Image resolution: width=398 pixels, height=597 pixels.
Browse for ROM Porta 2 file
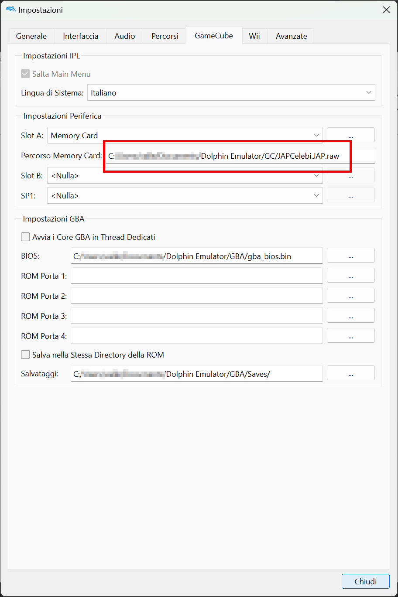coord(351,296)
